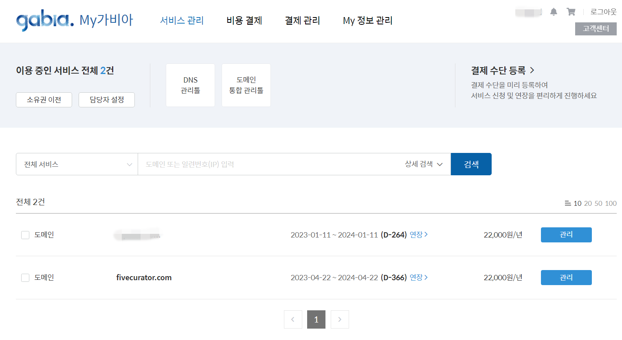Open the 전체 서비스 service dropdown

click(x=77, y=164)
